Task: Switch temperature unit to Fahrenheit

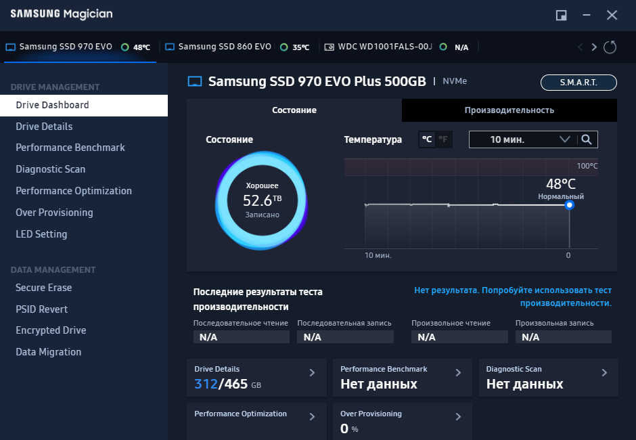Action: tap(443, 139)
